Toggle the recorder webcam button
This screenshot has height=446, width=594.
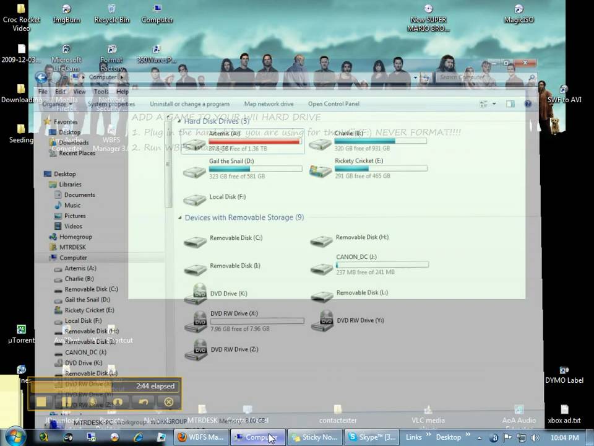[118, 401]
